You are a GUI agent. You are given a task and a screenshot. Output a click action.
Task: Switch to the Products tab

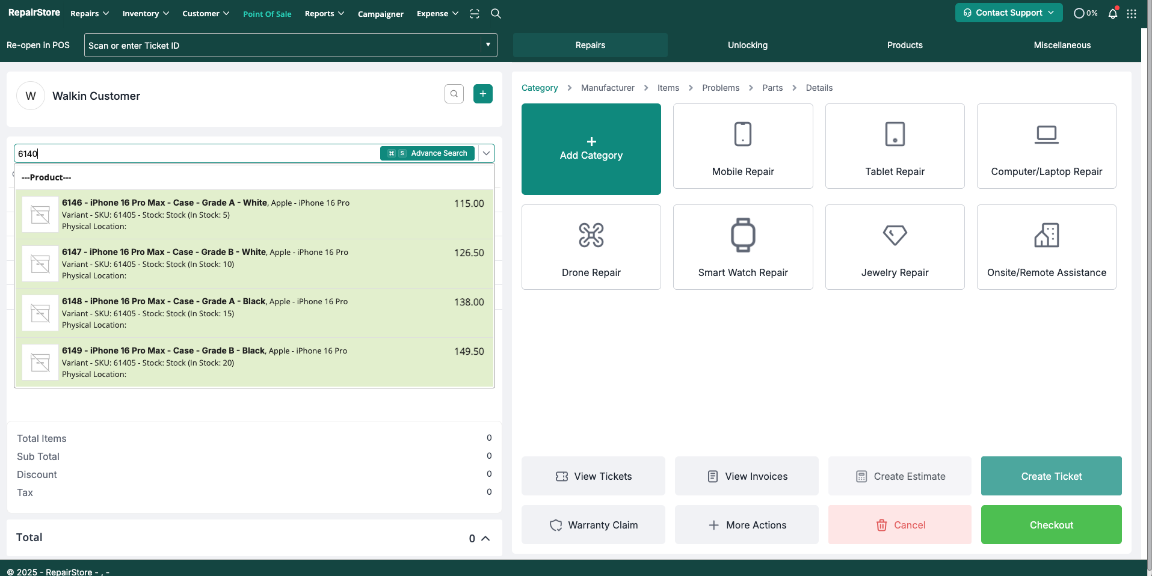(x=904, y=45)
